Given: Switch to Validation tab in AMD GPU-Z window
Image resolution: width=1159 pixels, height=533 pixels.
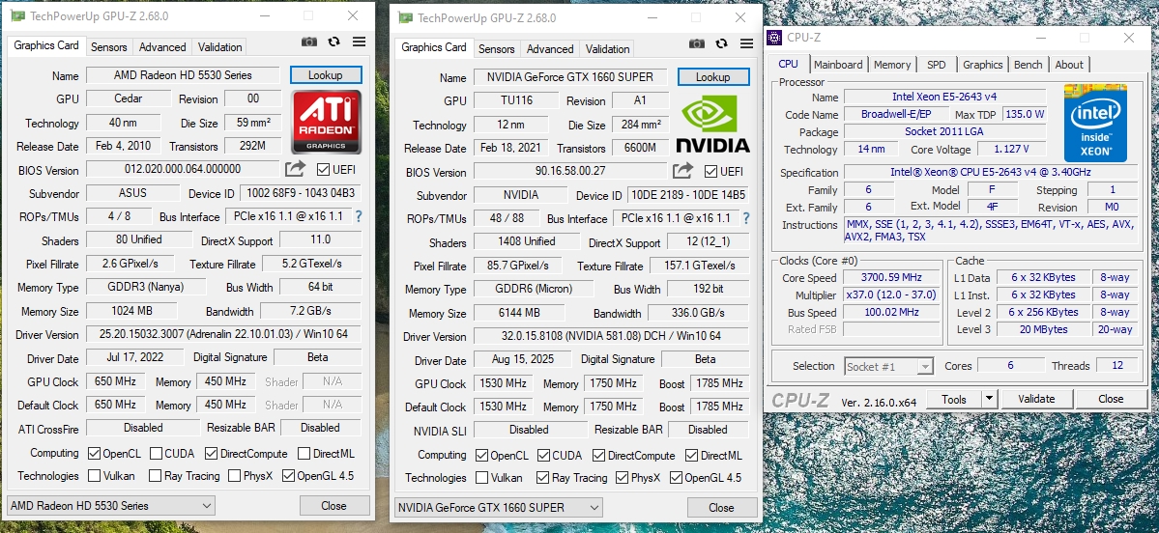Looking at the screenshot, I should (x=219, y=46).
